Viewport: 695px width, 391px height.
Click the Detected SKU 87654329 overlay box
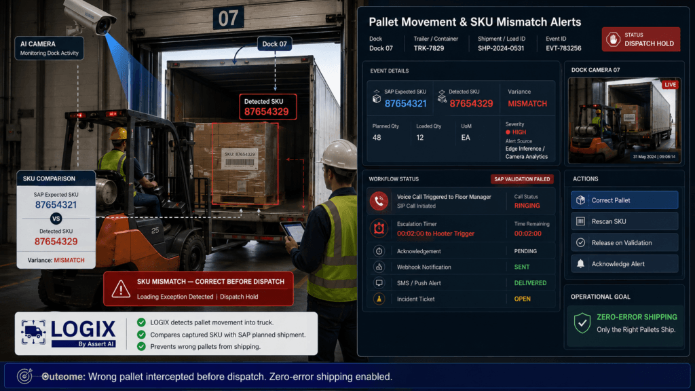(x=267, y=107)
